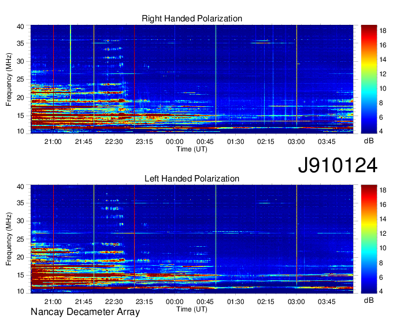Select the J910124 observation label
This screenshot has width=393, height=319.
pos(338,165)
